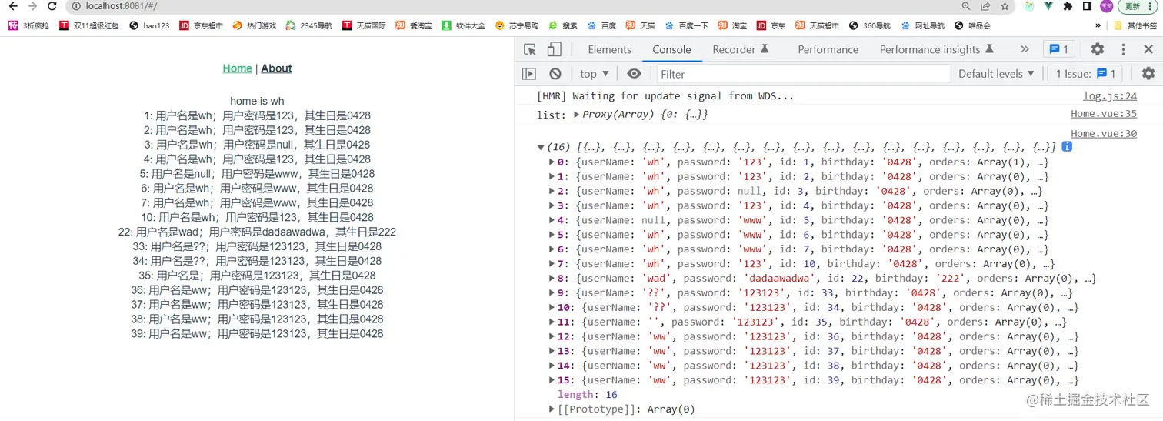Click the zoom magnifier icon in address bar
The width and height of the screenshot is (1163, 421).
pyautogui.click(x=966, y=6)
